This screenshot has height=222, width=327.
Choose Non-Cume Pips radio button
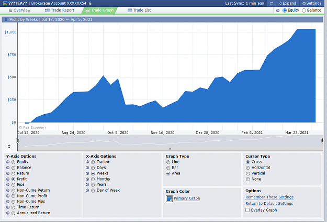point(14,202)
